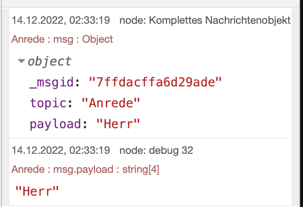Click the 7ffdacffa6d29ade message ID value

(156, 82)
